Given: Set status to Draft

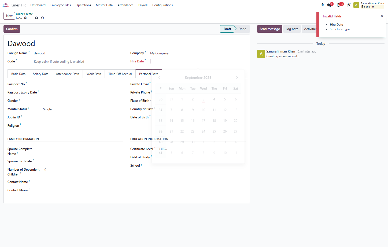Looking at the screenshot, I should tap(227, 29).
